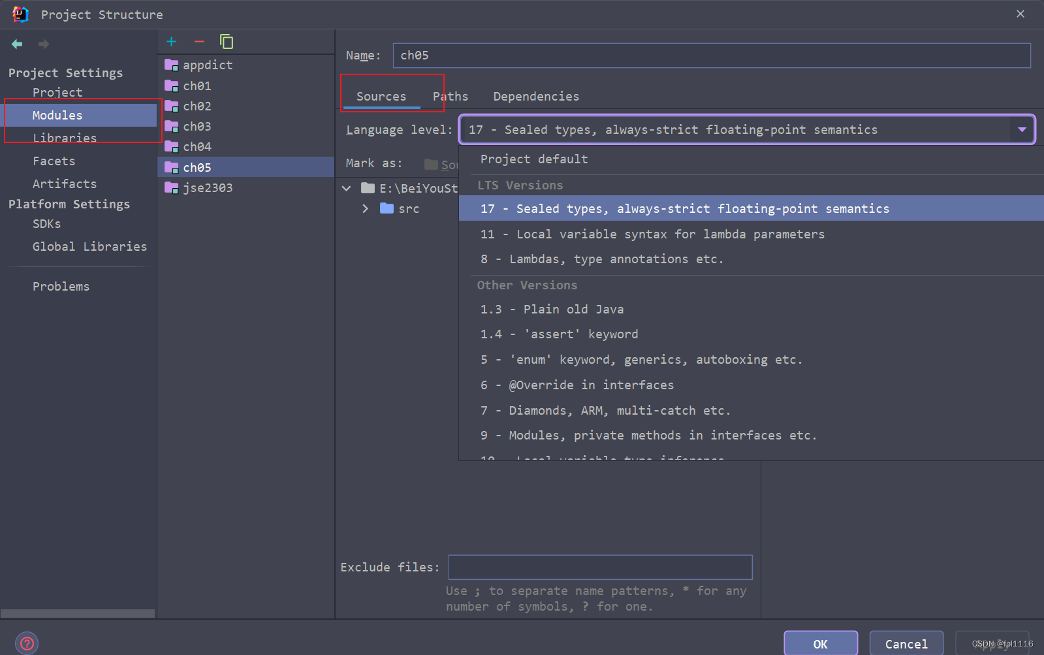Click the Back navigation arrow
This screenshot has height=655, width=1044.
pyautogui.click(x=17, y=44)
